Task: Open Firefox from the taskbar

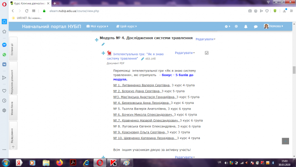Action: (60, 163)
